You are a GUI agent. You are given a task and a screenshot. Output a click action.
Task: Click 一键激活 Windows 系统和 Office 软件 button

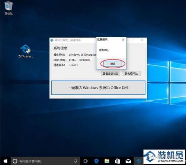click(98, 88)
